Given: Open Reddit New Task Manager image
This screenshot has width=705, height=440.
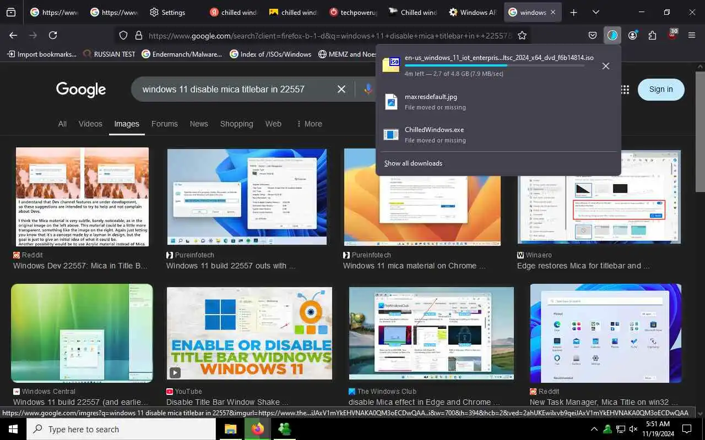Looking at the screenshot, I should point(605,333).
